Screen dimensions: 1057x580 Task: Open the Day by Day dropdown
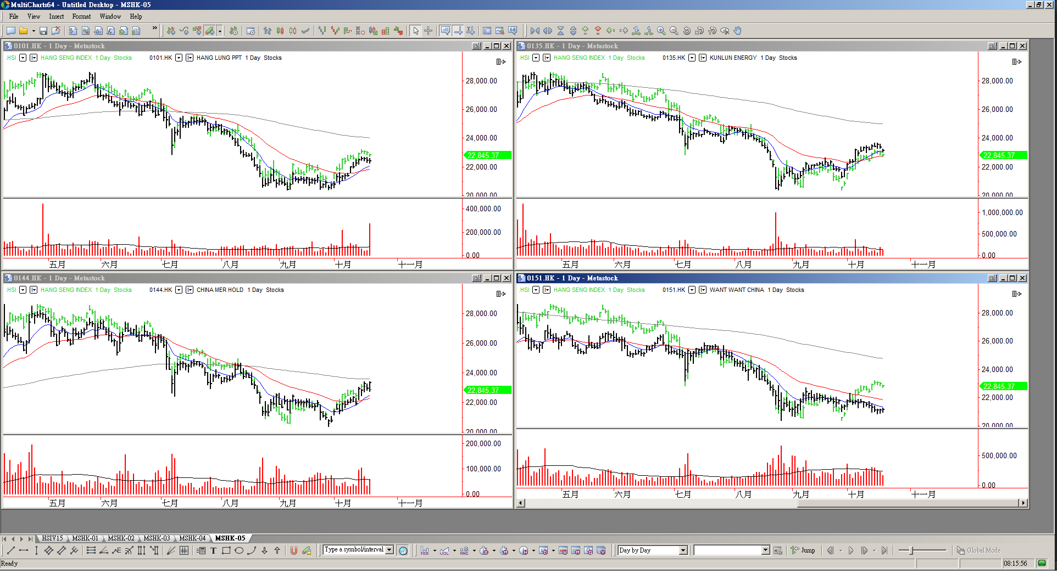pos(683,550)
